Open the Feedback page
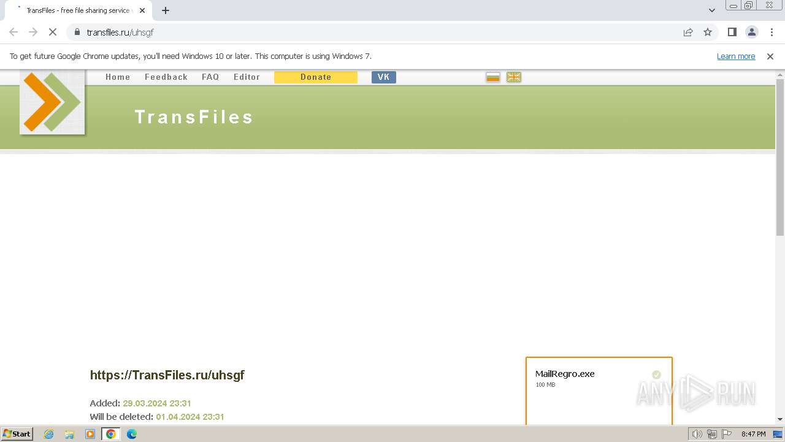 pos(166,77)
